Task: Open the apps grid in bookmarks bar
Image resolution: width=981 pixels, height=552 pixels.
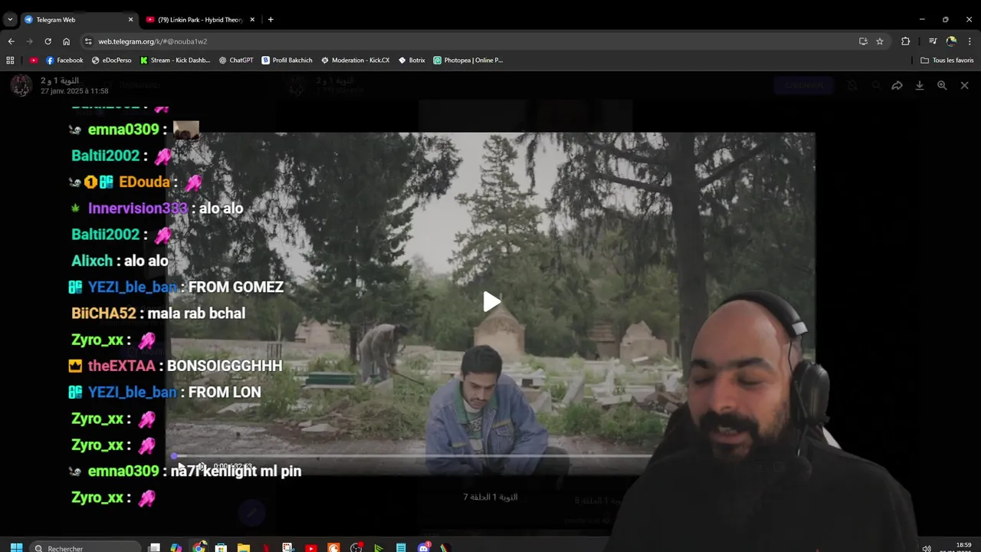Action: (x=10, y=60)
